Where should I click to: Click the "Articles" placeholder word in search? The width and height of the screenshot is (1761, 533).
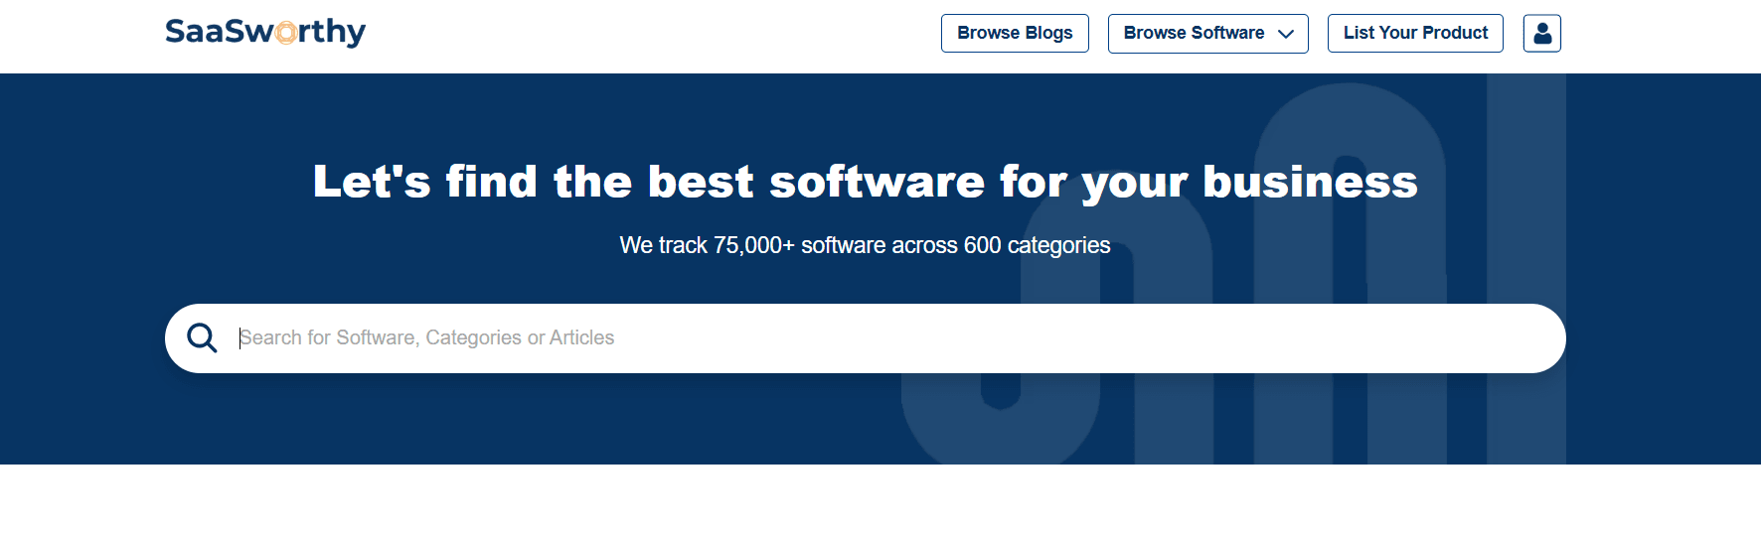click(581, 338)
